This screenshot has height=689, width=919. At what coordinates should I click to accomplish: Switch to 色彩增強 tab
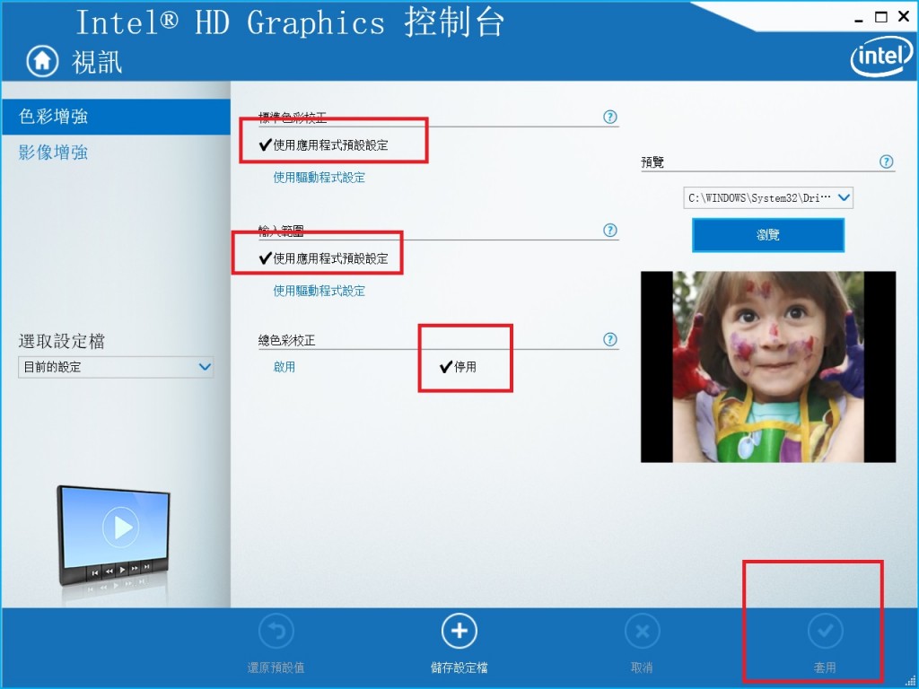click(116, 117)
